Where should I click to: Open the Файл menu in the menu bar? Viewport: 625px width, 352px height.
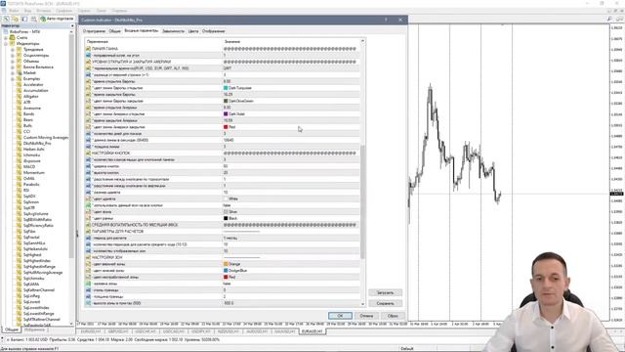coord(13,11)
